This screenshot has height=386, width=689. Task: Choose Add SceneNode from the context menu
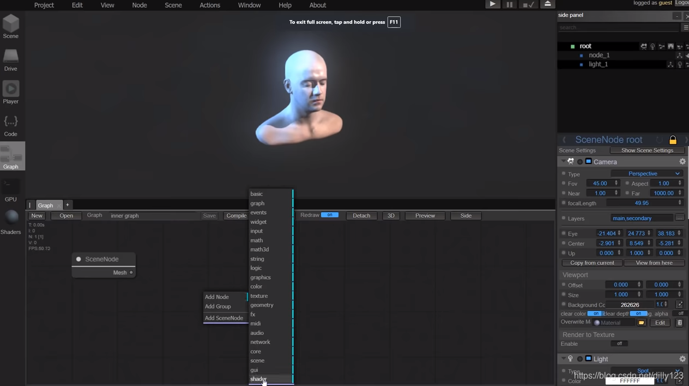pyautogui.click(x=223, y=317)
